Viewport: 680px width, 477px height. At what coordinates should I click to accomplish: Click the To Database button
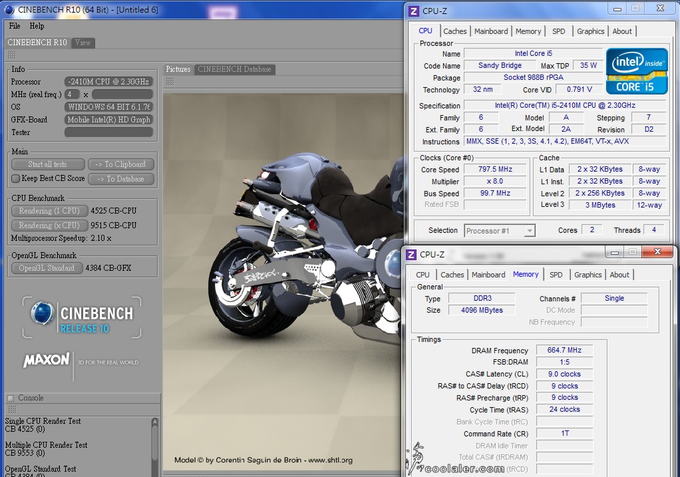point(121,179)
